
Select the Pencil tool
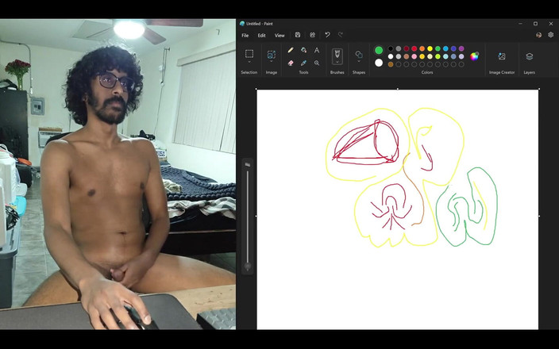click(291, 50)
